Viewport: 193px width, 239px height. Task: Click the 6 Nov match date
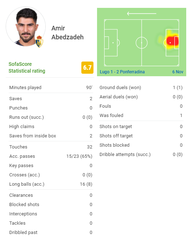point(178,72)
